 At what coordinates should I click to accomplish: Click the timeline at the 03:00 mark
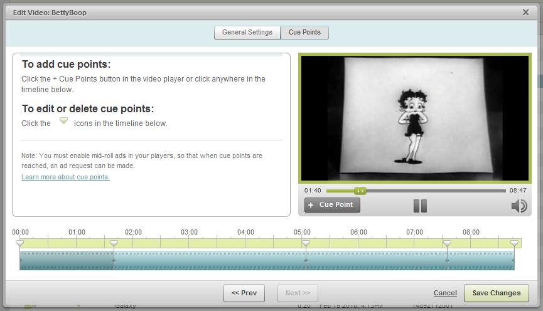pos(189,243)
